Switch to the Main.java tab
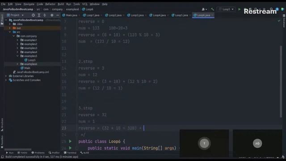Screen dimensions: 286x161 click(x=71, y=15)
